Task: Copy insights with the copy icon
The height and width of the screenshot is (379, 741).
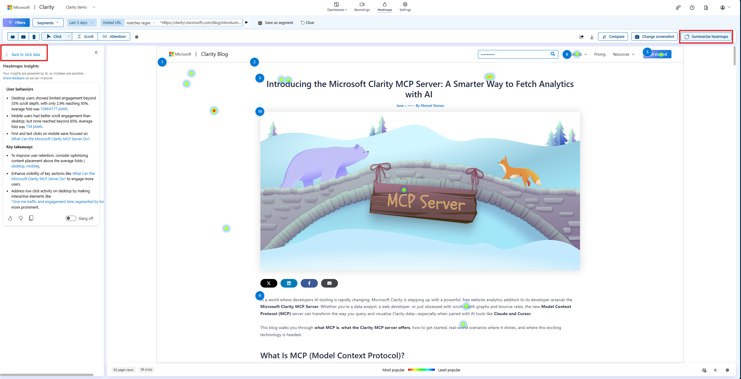Action: (x=31, y=218)
